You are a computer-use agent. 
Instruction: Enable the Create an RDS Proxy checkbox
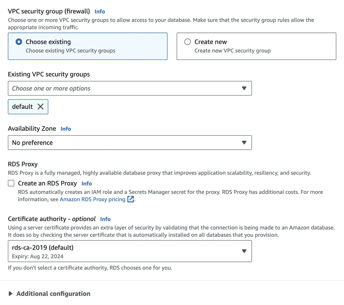pos(11,183)
